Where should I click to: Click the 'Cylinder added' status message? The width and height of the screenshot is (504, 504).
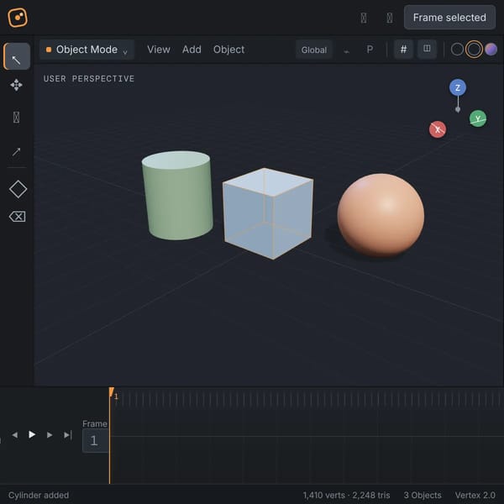[39, 495]
